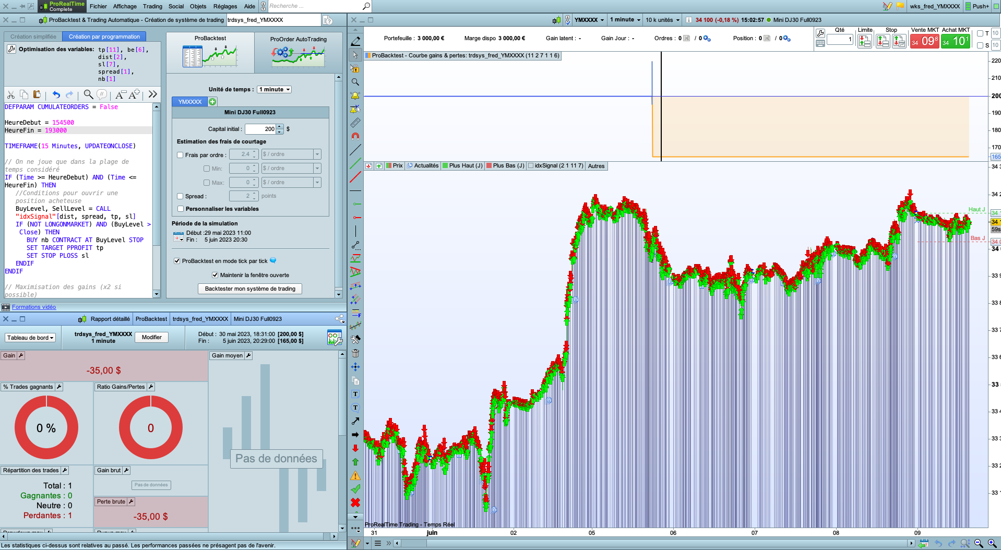This screenshot has height=550, width=1001.
Task: Select the pencil drawing tool in chart toolbar
Action: coord(355,41)
